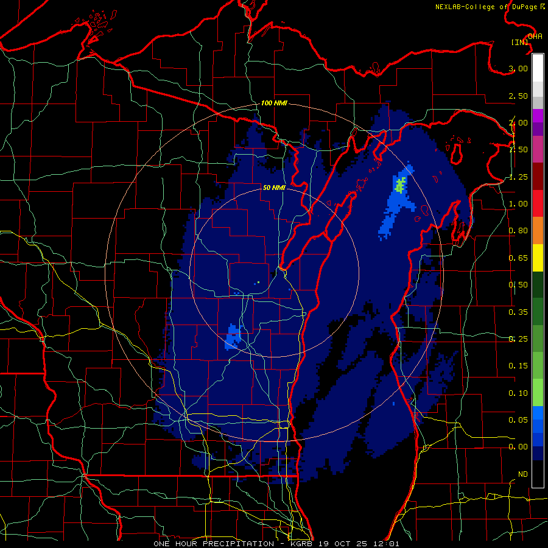Click the orange legend swatch
548x548 pixels.
click(x=538, y=231)
